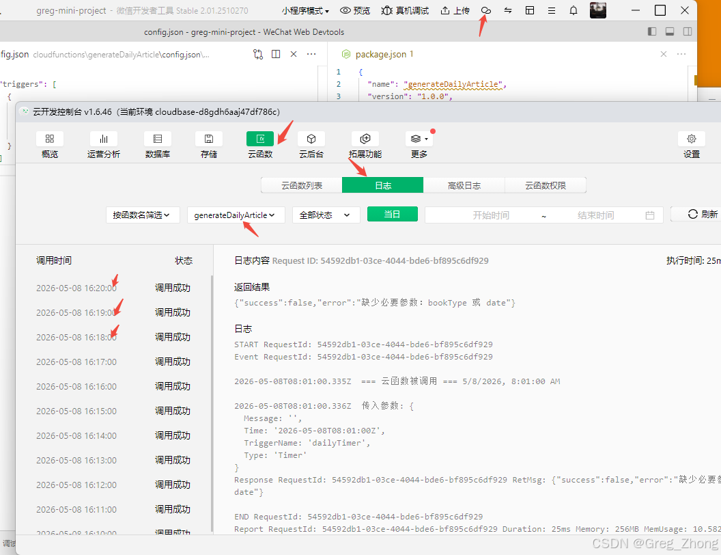The image size is (721, 555).
Task: Switch to 云函数权限 permissions tab
Action: point(546,185)
